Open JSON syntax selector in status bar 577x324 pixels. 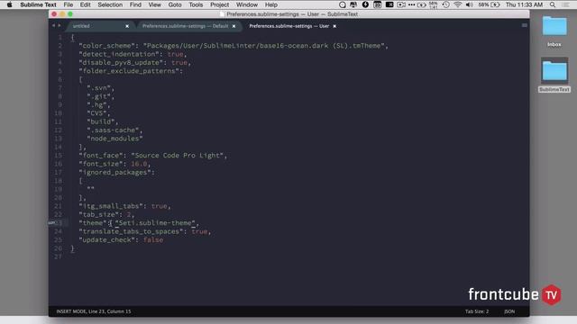509,311
